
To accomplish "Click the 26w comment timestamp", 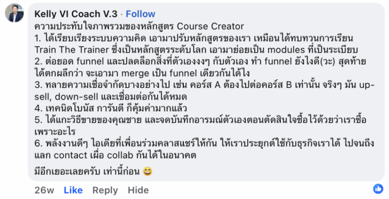I will (x=44, y=190).
